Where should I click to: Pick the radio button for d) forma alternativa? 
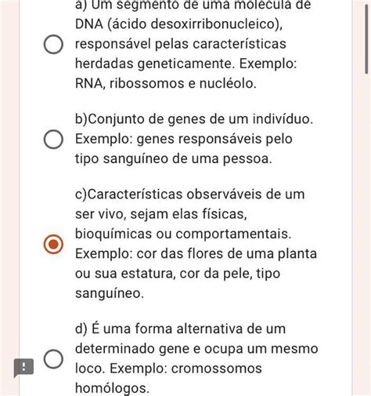point(53,358)
